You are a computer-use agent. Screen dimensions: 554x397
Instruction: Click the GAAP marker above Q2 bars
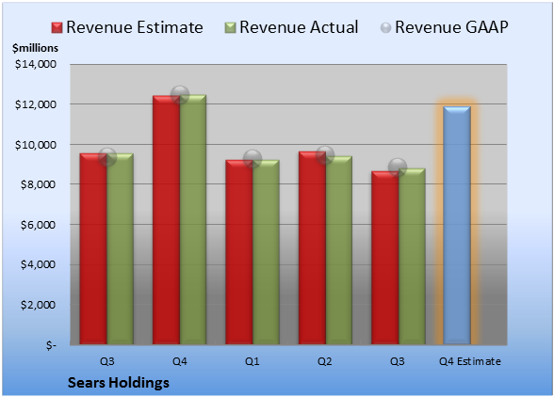coord(325,155)
